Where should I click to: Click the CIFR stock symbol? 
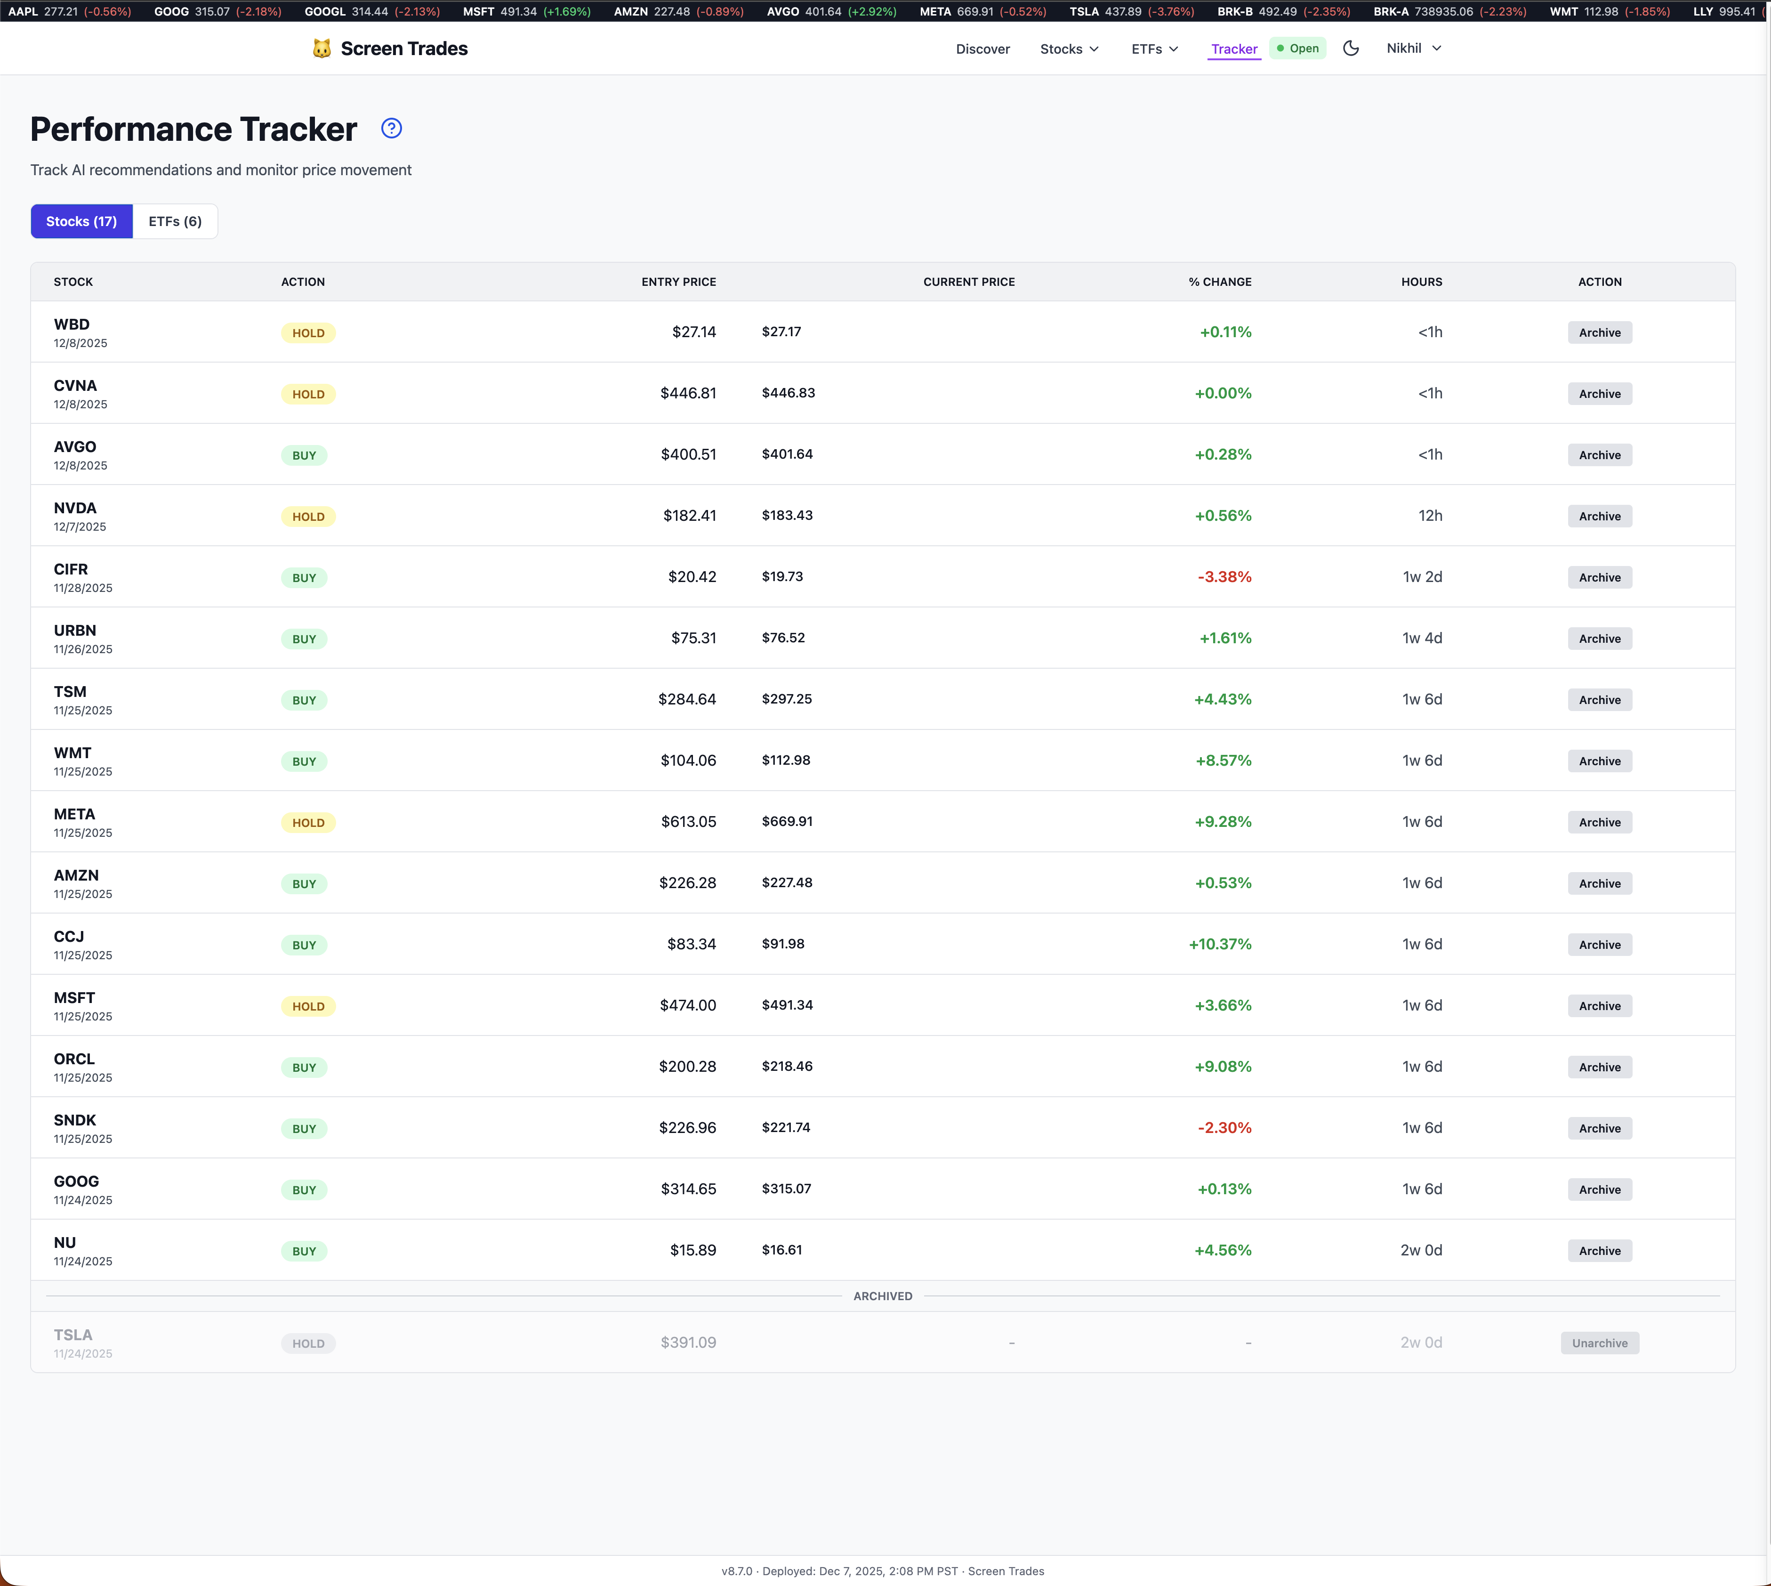[x=71, y=569]
